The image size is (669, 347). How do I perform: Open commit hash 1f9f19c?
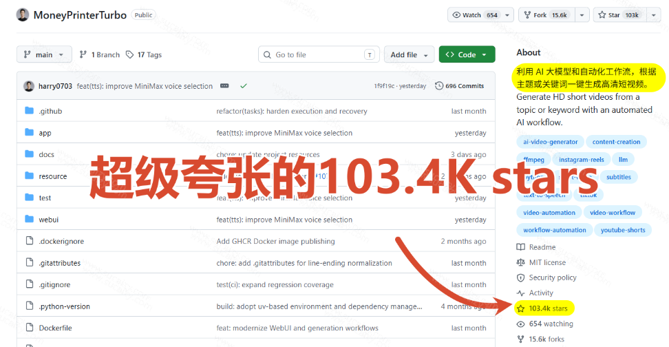384,86
